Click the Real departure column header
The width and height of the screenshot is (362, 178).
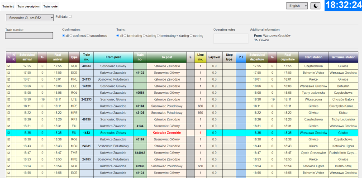288,57
